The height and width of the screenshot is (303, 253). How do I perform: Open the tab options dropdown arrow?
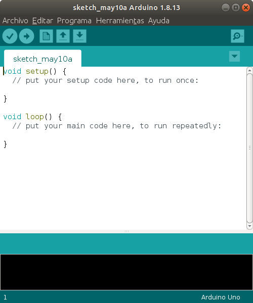point(234,56)
